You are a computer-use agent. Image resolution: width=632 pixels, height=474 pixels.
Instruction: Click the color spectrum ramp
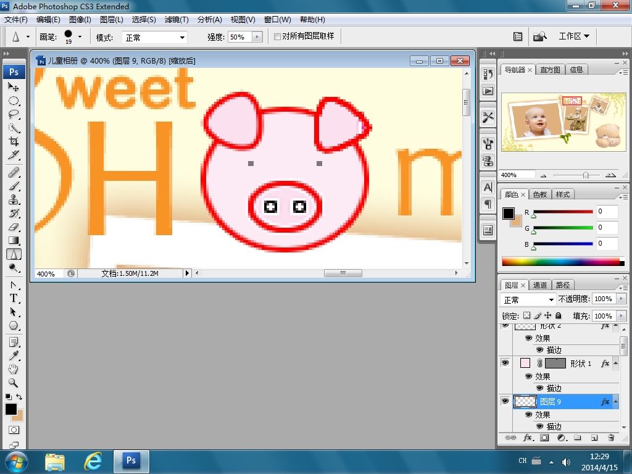[563, 262]
